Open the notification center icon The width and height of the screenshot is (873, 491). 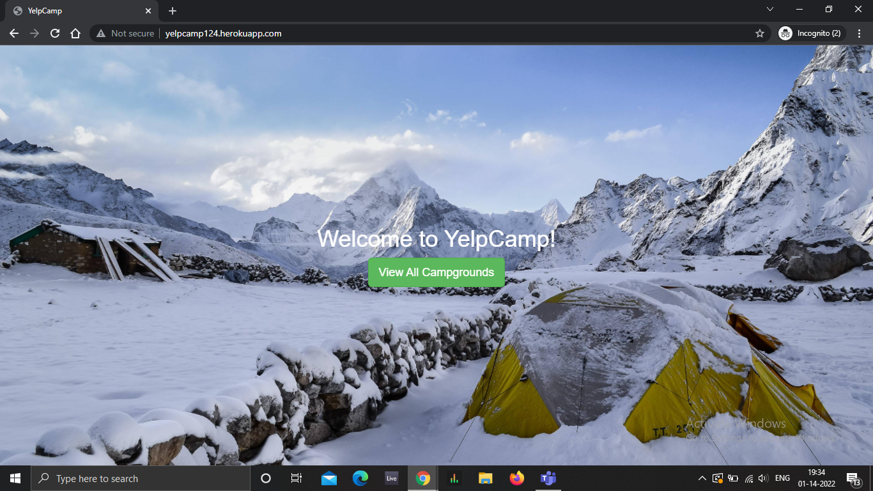[853, 478]
